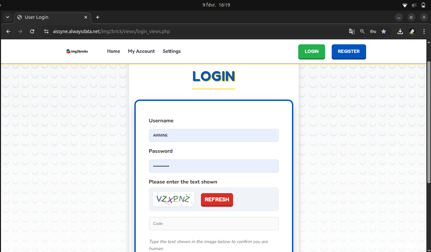Refresh the captcha with the REFRESH button
The height and width of the screenshot is (252, 431).
click(217, 200)
